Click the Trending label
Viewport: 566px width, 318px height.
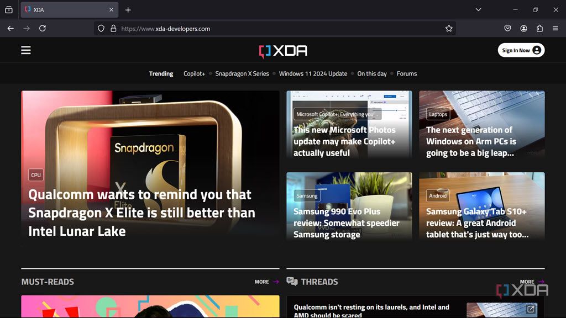pos(161,73)
